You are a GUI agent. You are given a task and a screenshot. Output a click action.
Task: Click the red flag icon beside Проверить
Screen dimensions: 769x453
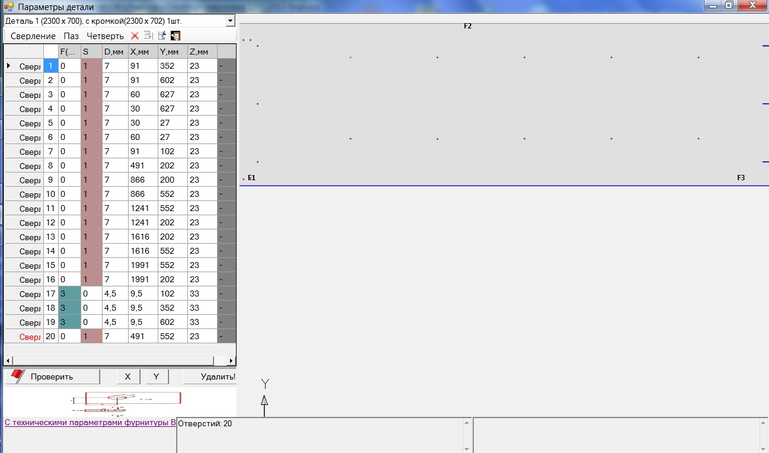pyautogui.click(x=17, y=376)
